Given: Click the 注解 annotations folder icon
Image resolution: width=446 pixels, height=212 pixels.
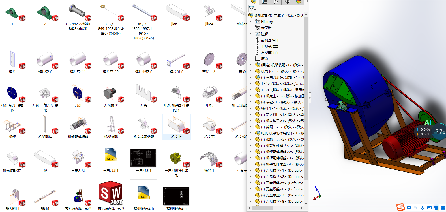Looking at the screenshot, I should [x=257, y=34].
